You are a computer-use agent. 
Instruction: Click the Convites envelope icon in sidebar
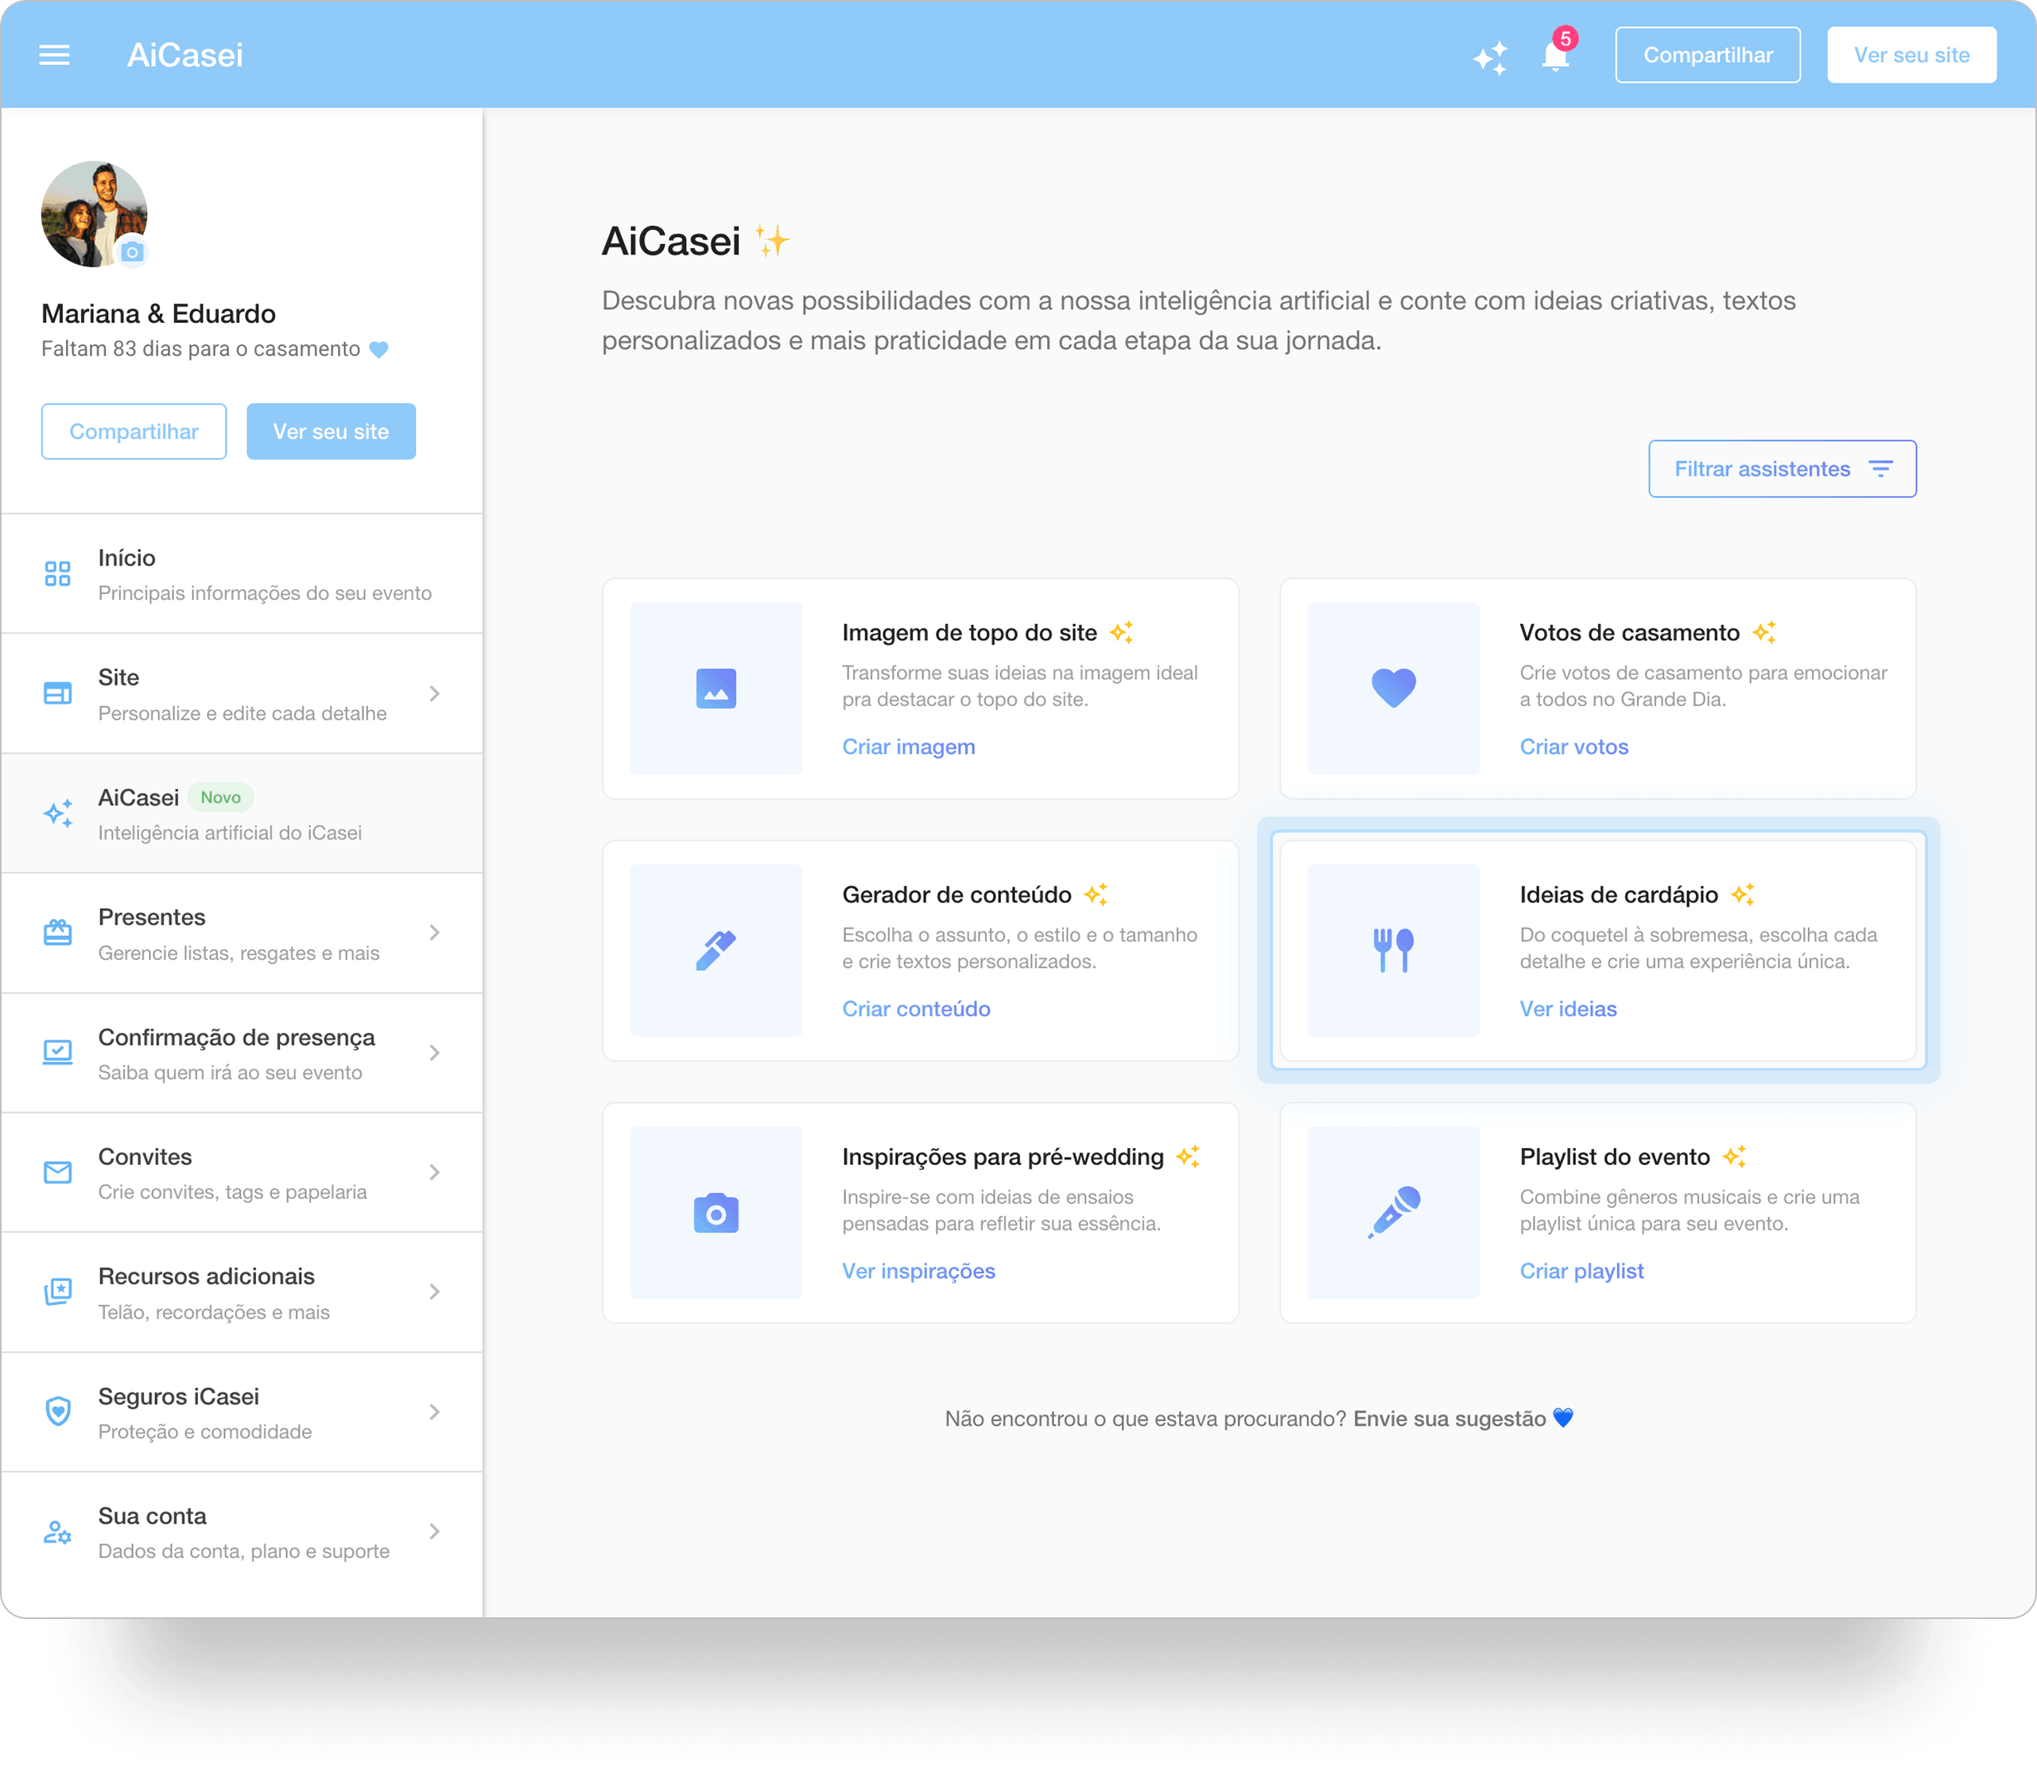[x=57, y=1173]
